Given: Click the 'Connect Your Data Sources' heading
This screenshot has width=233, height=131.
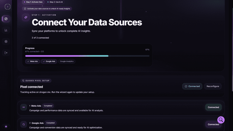Looking at the screenshot, I should (x=87, y=22).
